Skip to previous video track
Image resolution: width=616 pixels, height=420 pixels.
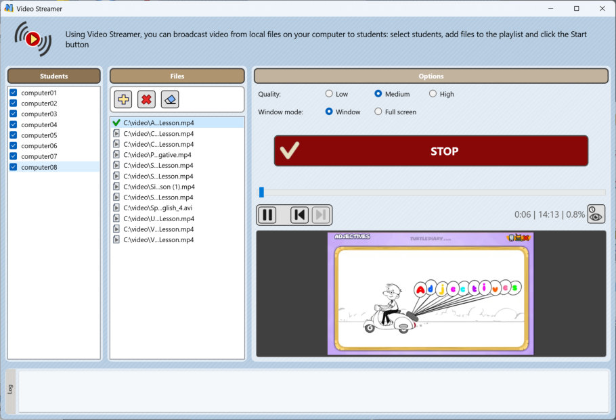pos(299,215)
